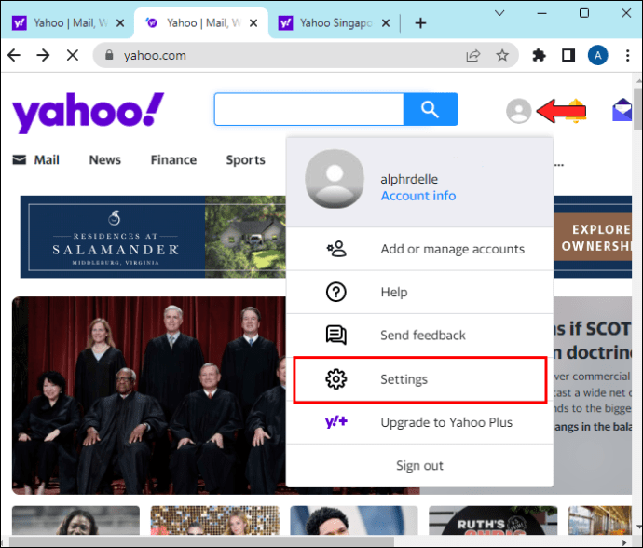This screenshot has height=548, width=643.
Task: Open the Yahoo mail envelope icon at top right
Action: tap(622, 110)
